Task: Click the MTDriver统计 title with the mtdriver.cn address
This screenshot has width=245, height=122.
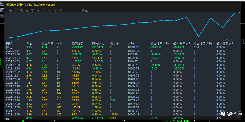Action: point(30,5)
